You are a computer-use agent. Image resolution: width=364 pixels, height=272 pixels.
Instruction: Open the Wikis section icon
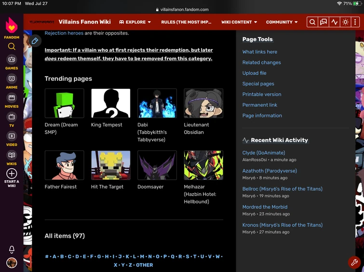click(12, 155)
